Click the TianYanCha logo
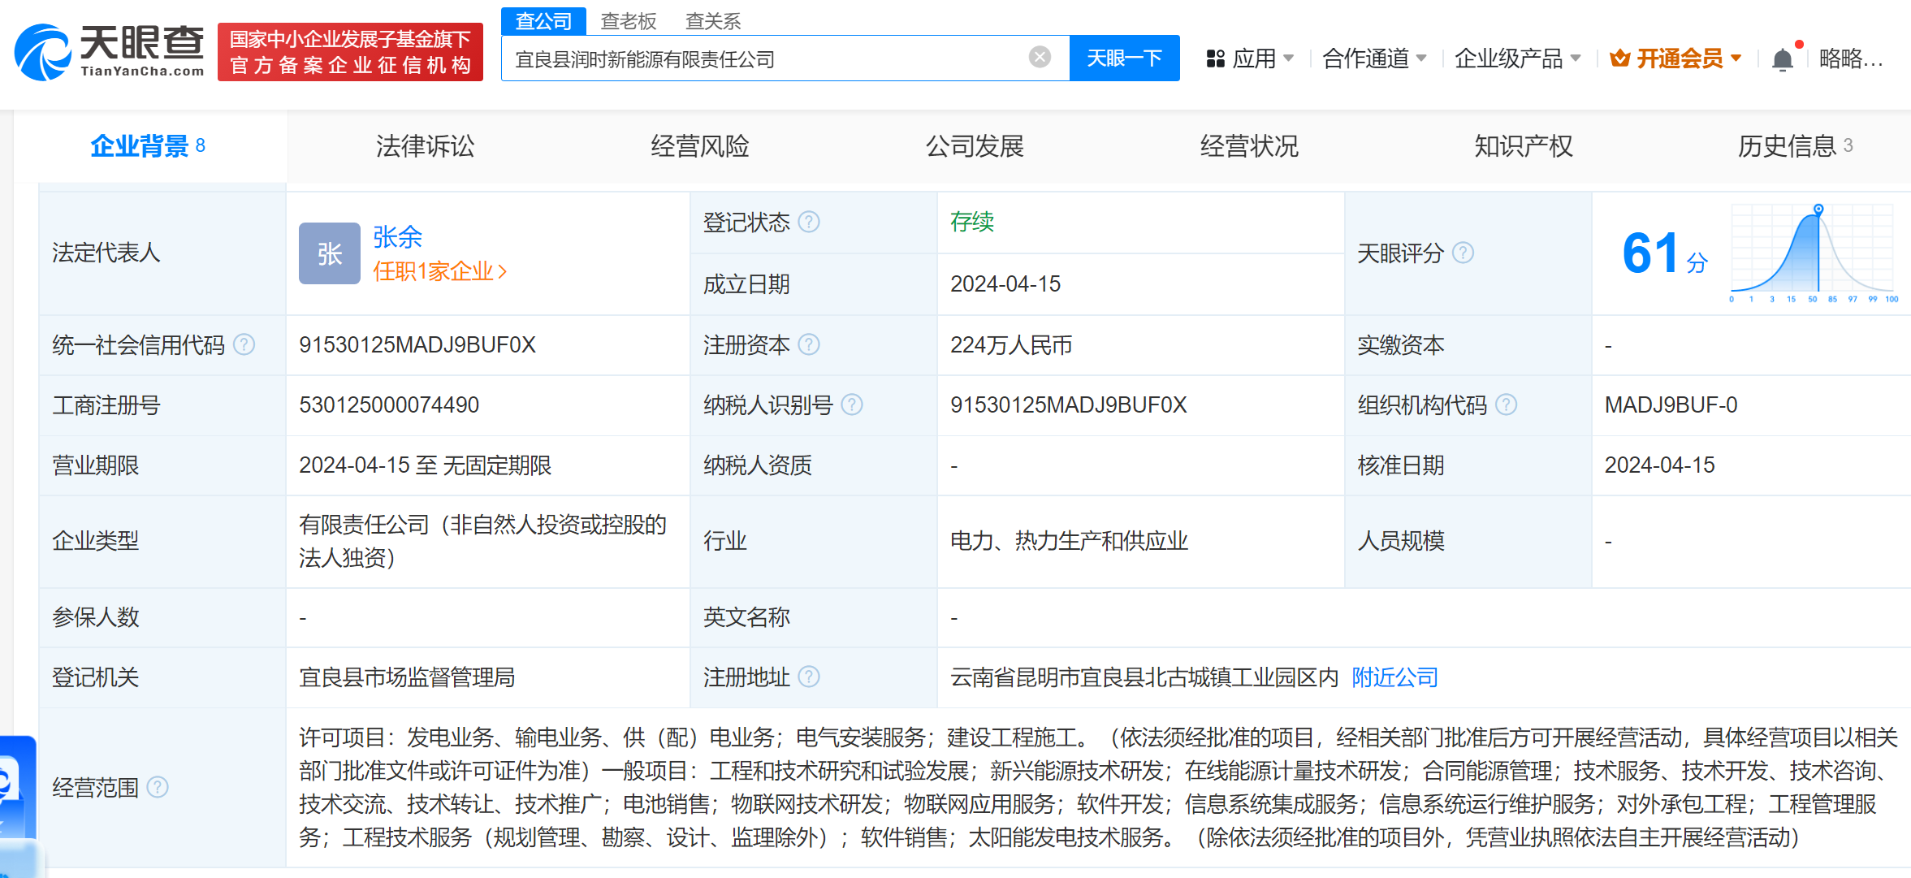1911x878 pixels. pyautogui.click(x=110, y=51)
